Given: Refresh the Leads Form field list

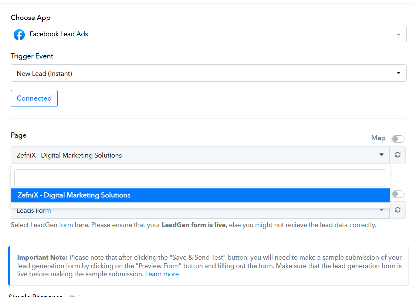Looking at the screenshot, I should [397, 210].
